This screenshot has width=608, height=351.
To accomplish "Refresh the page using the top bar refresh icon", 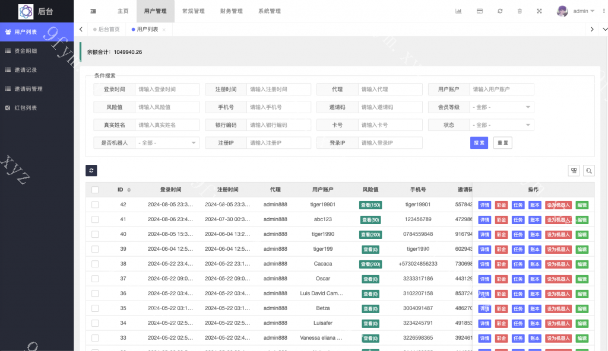I will click(500, 11).
